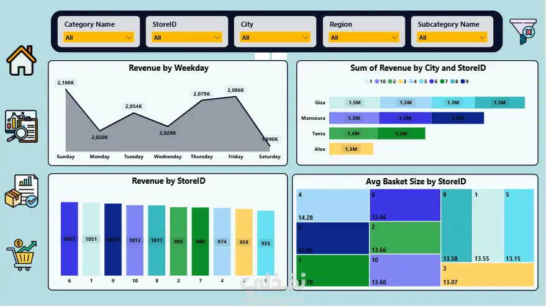Select treemap tile for store 3 (13.07)
This screenshot has width=546, height=306.
(x=488, y=275)
